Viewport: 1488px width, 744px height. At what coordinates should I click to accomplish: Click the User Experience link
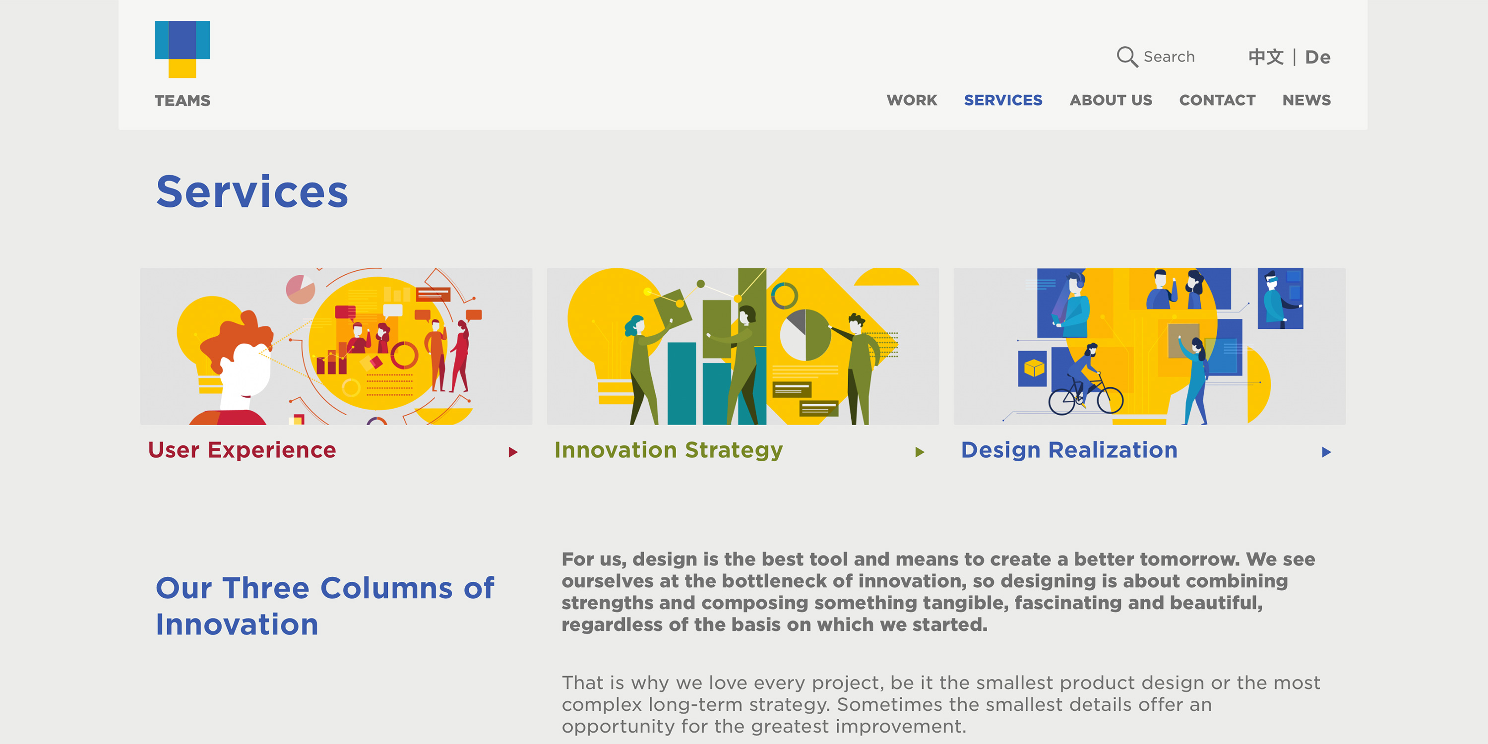coord(242,450)
